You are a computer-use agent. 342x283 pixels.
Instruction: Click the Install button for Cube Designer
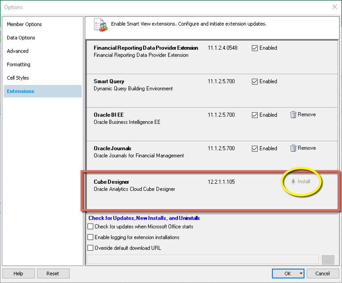click(300, 182)
